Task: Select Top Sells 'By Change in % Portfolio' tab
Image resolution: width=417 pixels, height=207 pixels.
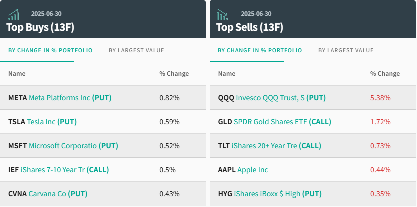Action: (260, 50)
